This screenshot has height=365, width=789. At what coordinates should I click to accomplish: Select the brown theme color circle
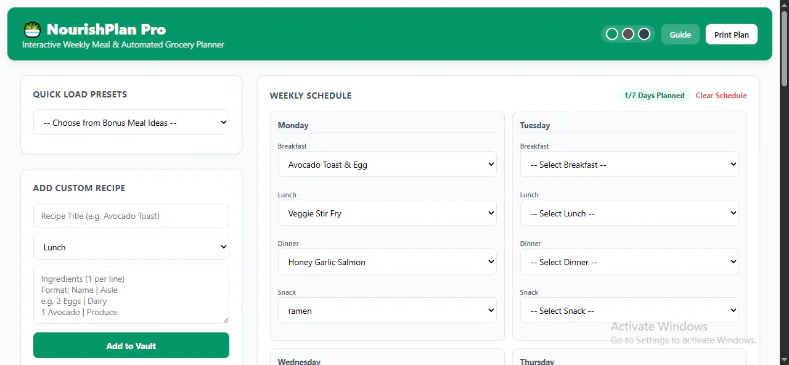pos(628,34)
